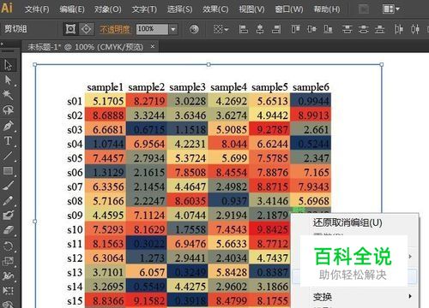Select the Blob Brush tool

pyautogui.click(x=8, y=216)
